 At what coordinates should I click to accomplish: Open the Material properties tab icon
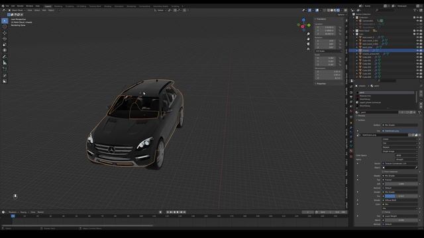pyautogui.click(x=351, y=151)
